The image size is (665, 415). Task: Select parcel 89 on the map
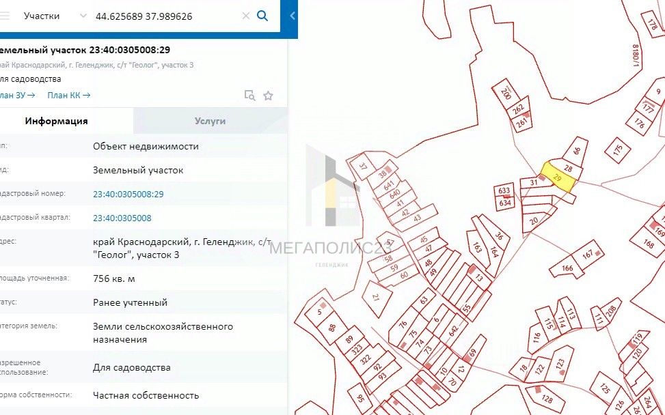point(349,339)
